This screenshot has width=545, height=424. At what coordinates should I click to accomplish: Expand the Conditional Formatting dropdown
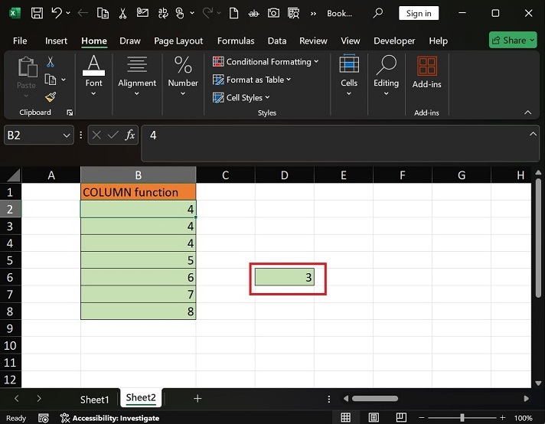(x=268, y=62)
